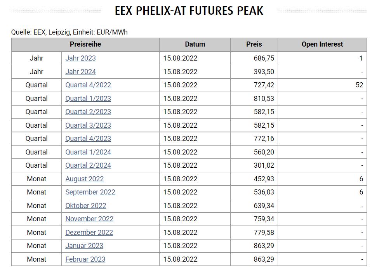Click the Quartal 4/2023 link

[88, 139]
